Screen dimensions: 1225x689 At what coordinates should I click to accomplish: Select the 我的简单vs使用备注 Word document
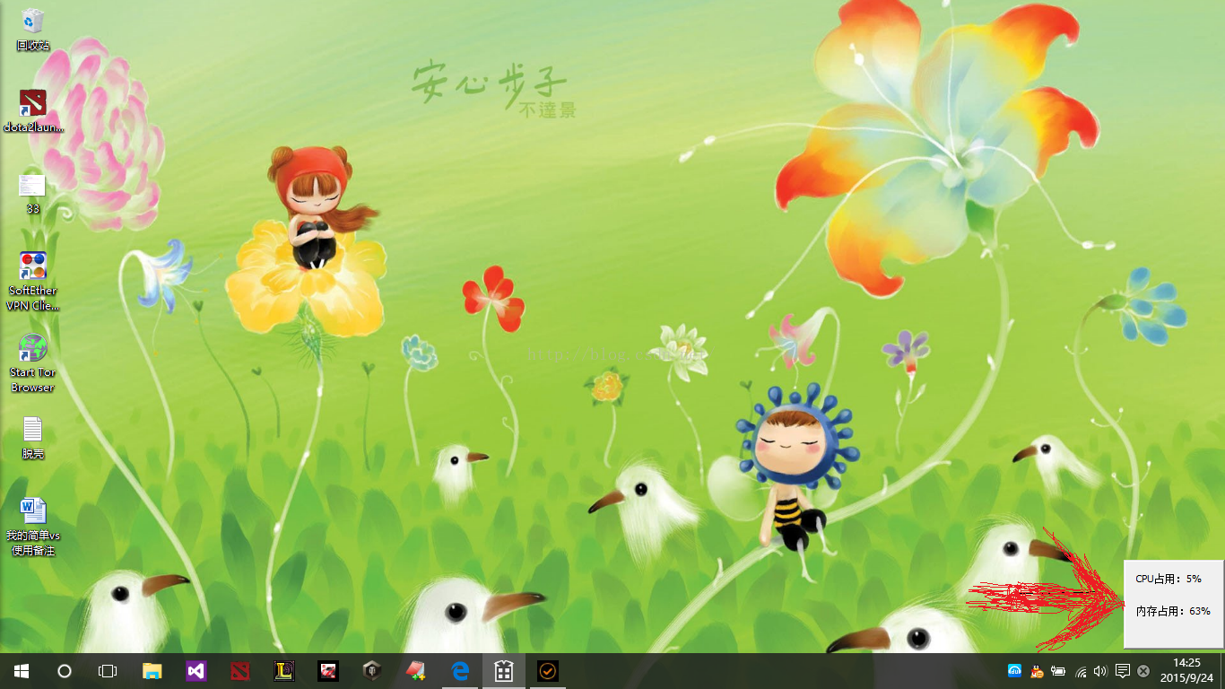(x=33, y=527)
